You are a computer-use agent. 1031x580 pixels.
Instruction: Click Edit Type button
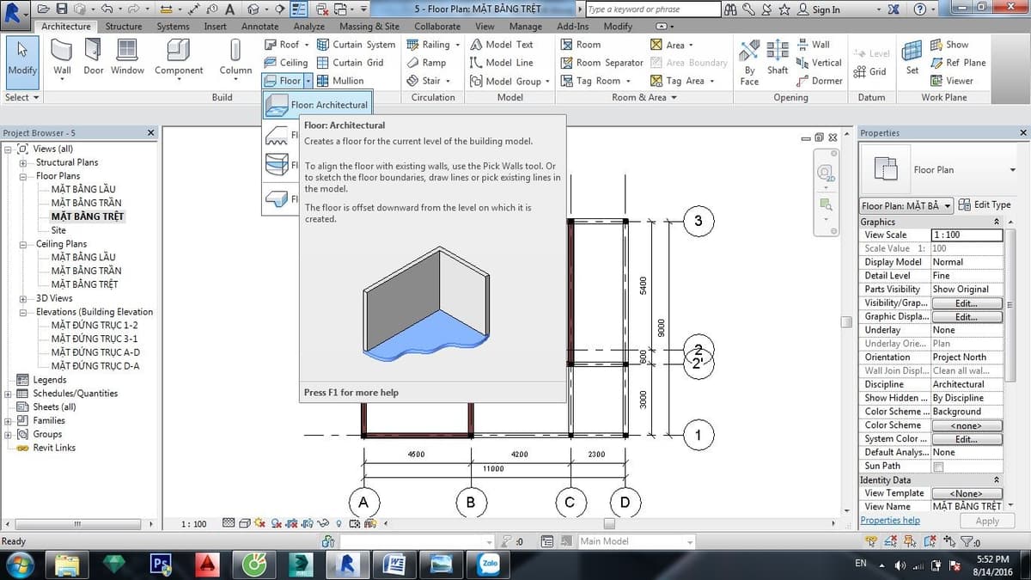985,205
